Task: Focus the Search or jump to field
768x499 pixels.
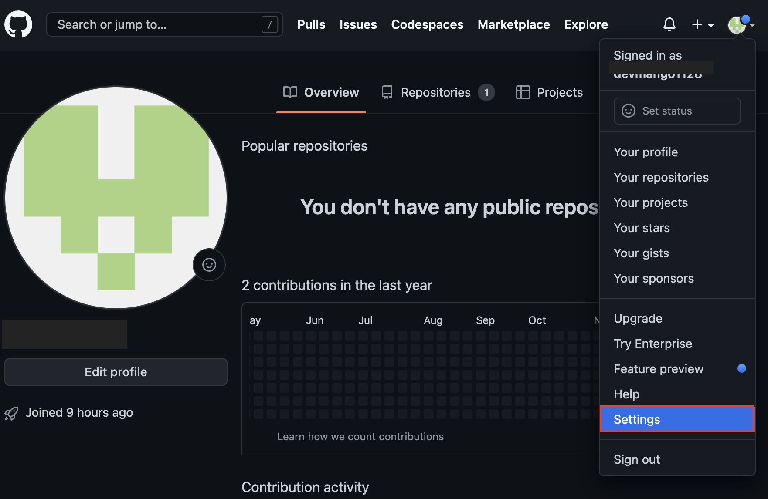Action: (x=165, y=24)
